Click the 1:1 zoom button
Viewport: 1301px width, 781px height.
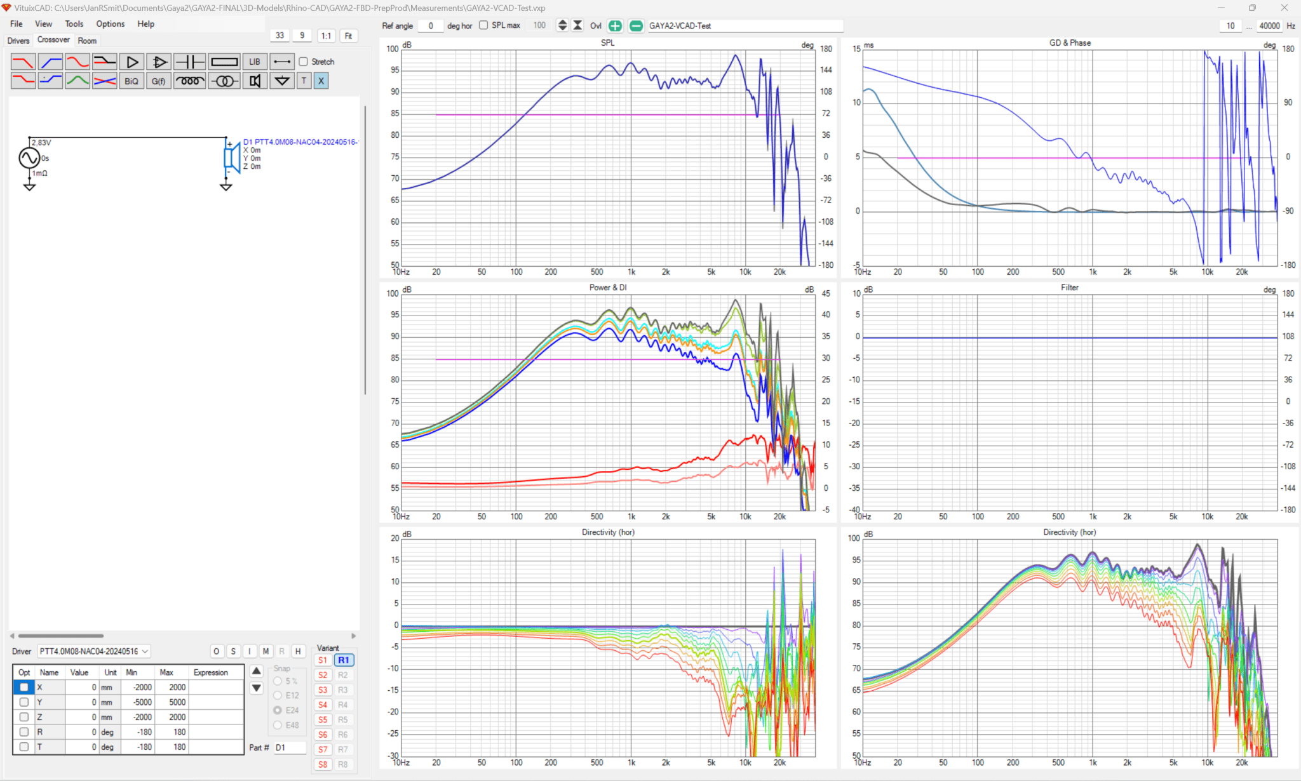point(326,36)
